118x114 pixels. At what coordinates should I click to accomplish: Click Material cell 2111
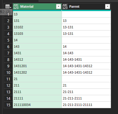[37, 92]
